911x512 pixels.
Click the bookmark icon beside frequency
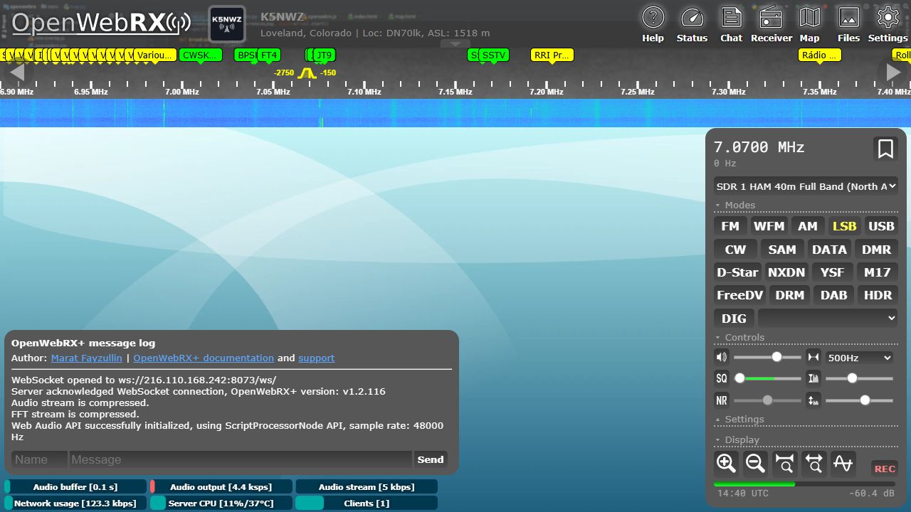pyautogui.click(x=885, y=149)
